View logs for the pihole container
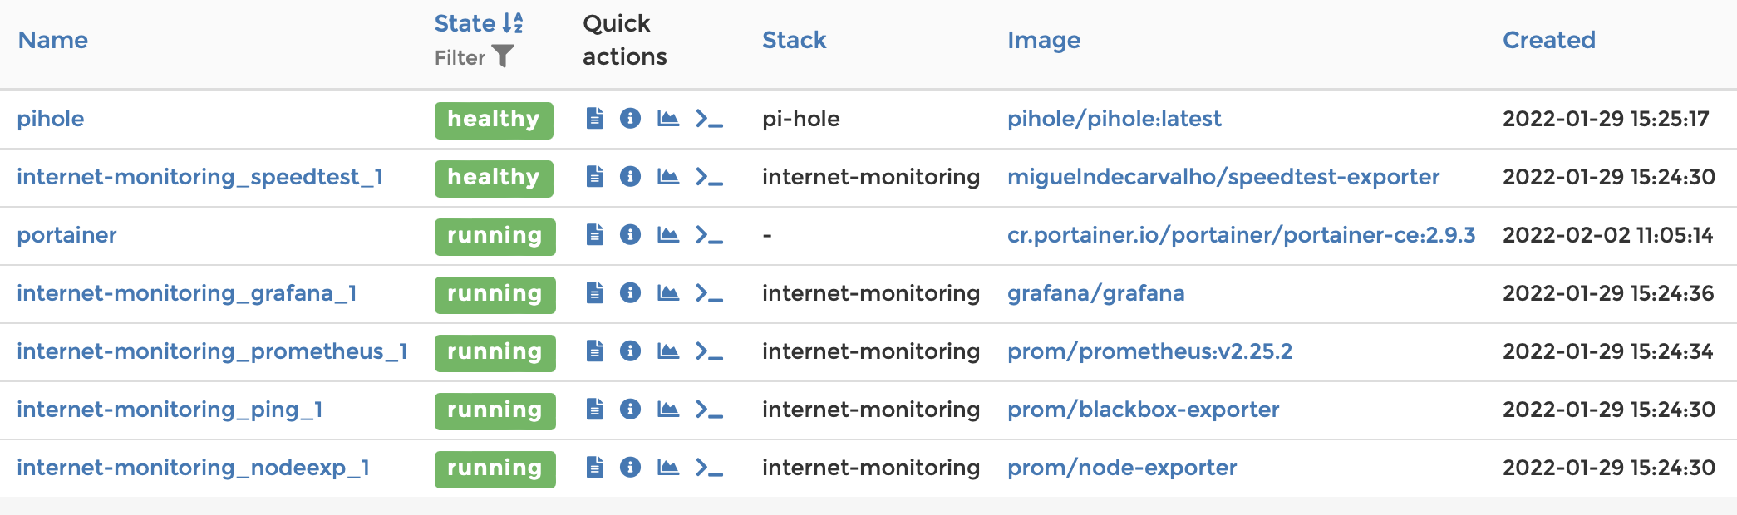Viewport: 1737px width, 515px height. click(x=593, y=119)
